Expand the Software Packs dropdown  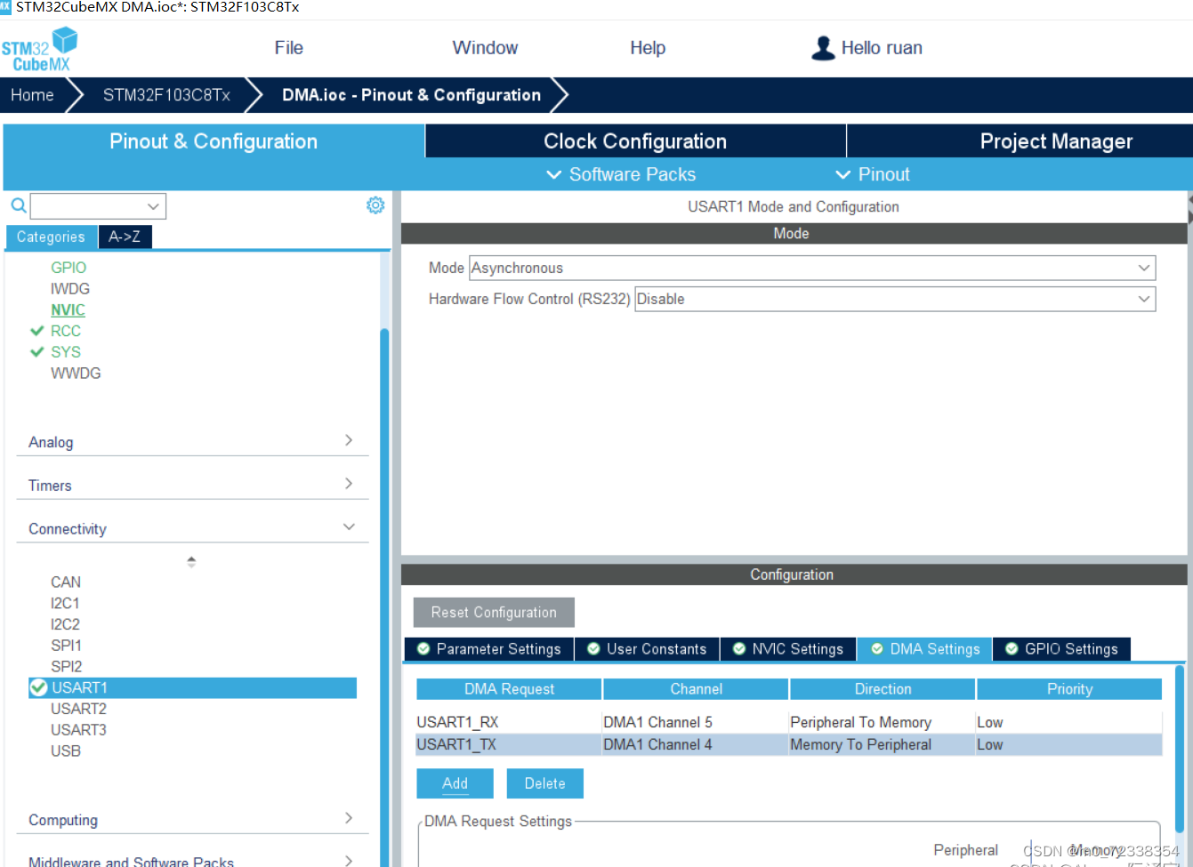pyautogui.click(x=621, y=174)
